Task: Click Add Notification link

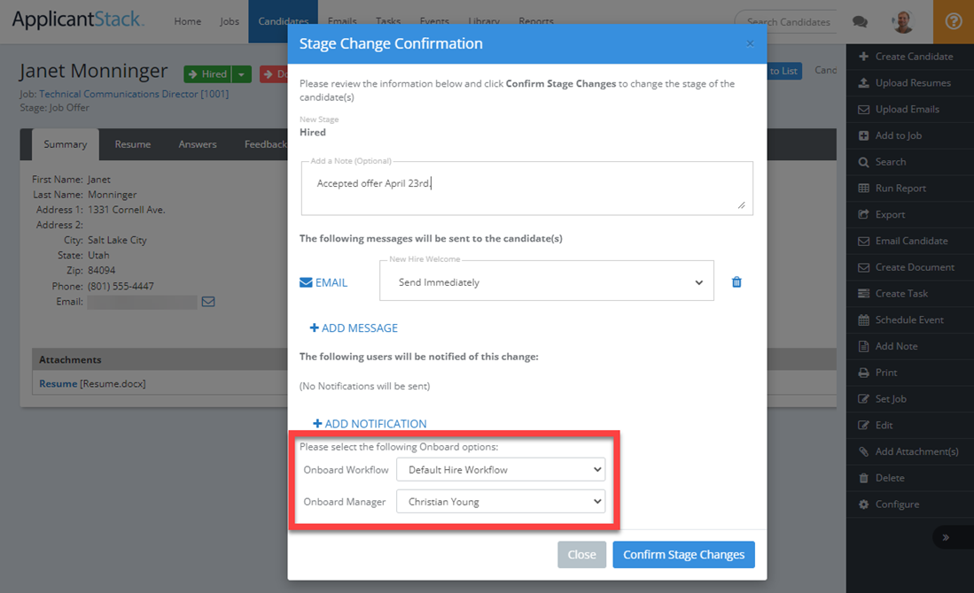Action: (x=370, y=424)
